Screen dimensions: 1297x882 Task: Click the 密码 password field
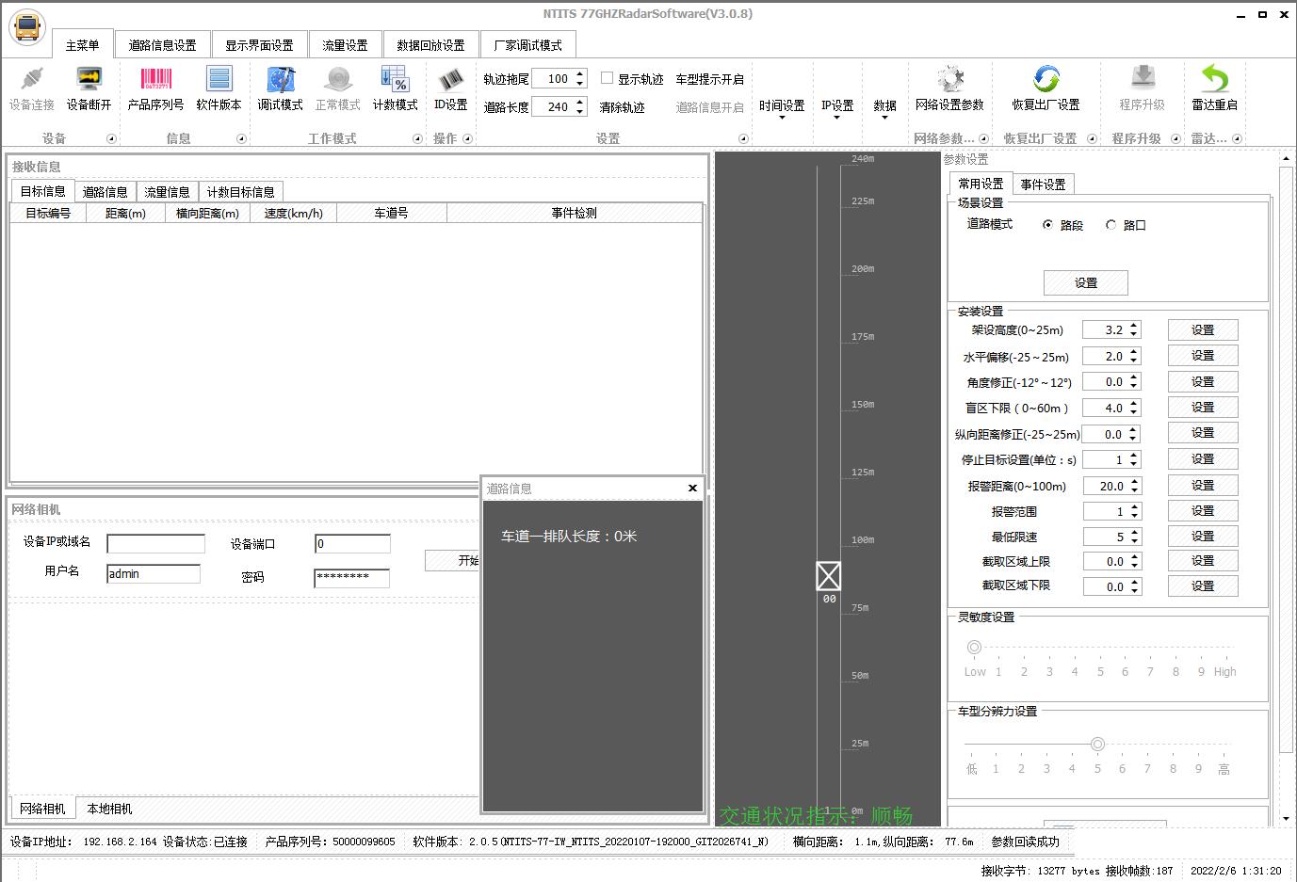coord(351,577)
